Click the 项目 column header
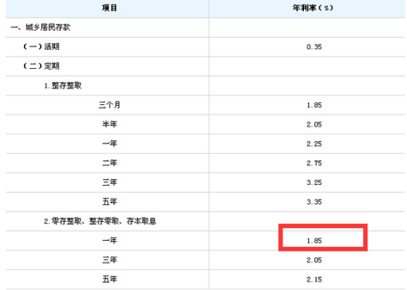 pos(110,8)
